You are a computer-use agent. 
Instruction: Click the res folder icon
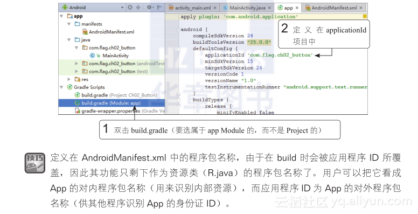pos(78,79)
